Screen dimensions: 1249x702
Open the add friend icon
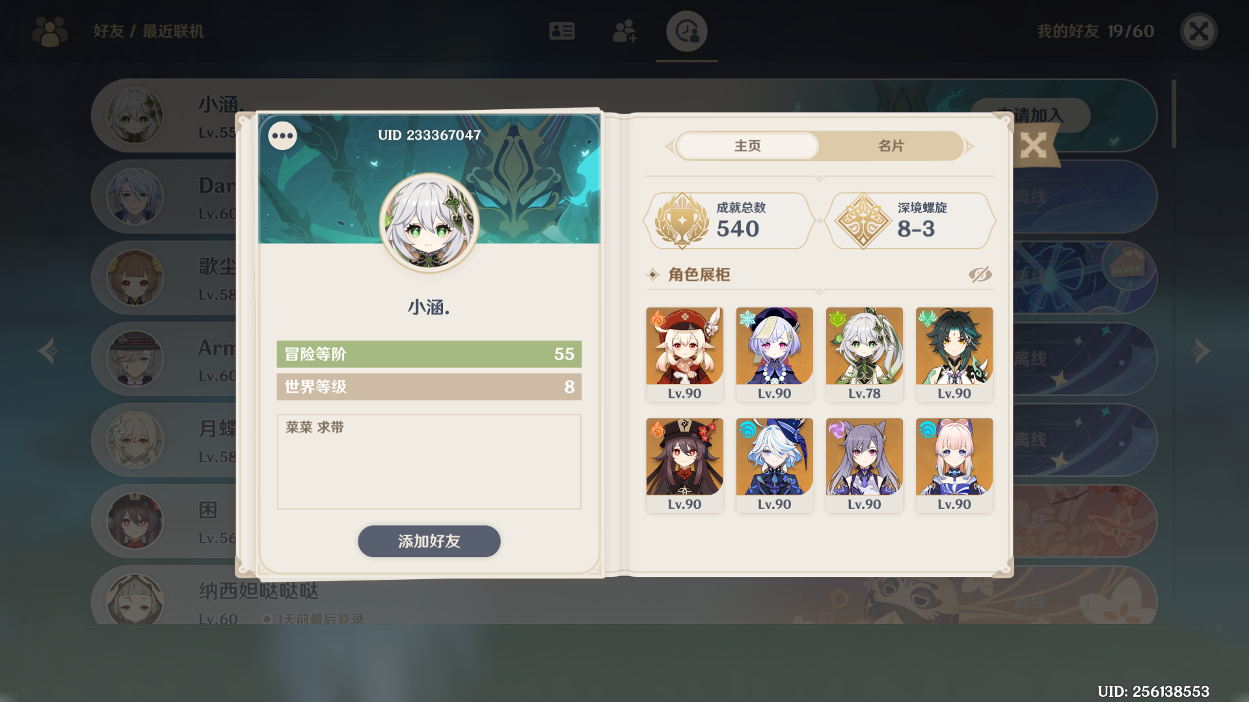pyautogui.click(x=624, y=31)
